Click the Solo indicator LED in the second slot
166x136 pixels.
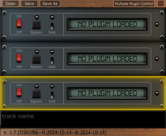pos(52,52)
